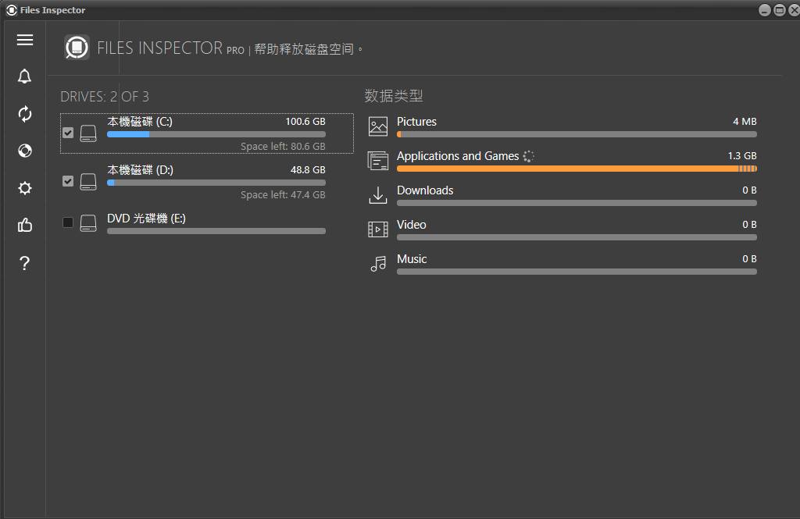Select the DVD drive (E:) entry
This screenshot has width=800, height=519.
click(x=146, y=219)
